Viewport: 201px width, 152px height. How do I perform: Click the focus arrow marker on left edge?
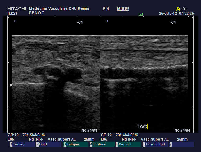[x=11, y=85]
